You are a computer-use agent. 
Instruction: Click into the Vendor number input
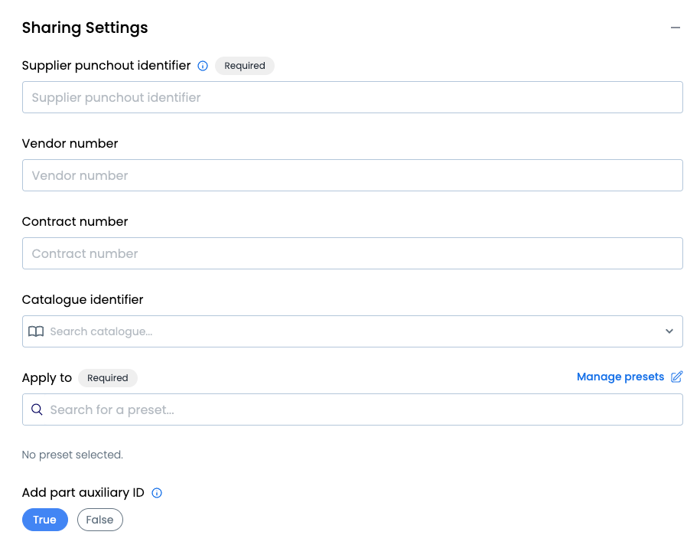coord(352,175)
